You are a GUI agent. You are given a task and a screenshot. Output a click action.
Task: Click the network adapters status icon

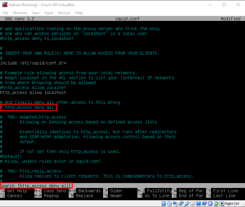point(181,203)
